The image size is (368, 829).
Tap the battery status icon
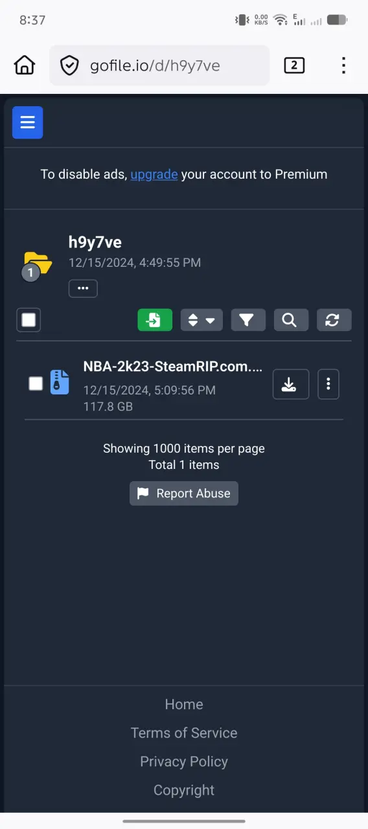tap(337, 20)
